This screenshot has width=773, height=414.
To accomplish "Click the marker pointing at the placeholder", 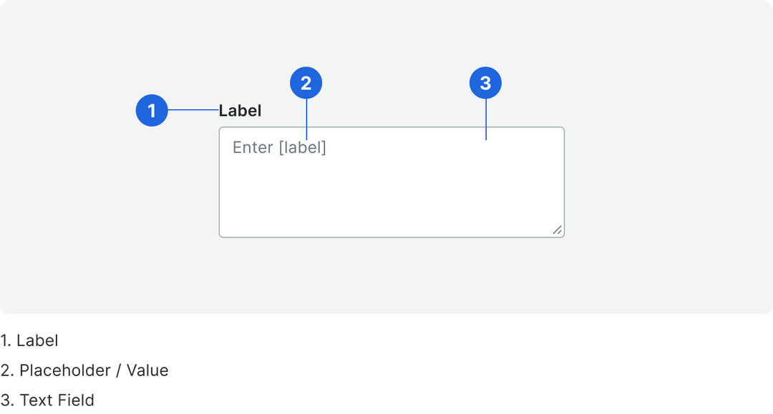I will [x=306, y=82].
